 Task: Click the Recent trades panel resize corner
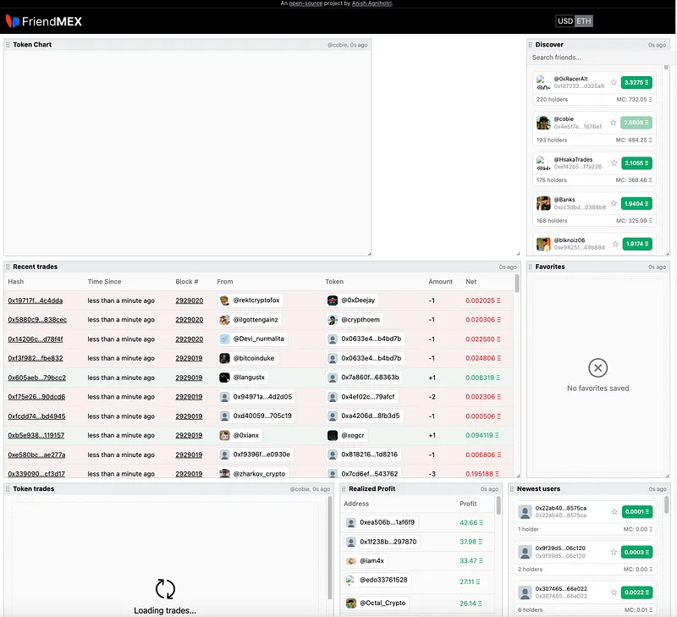tap(518, 476)
